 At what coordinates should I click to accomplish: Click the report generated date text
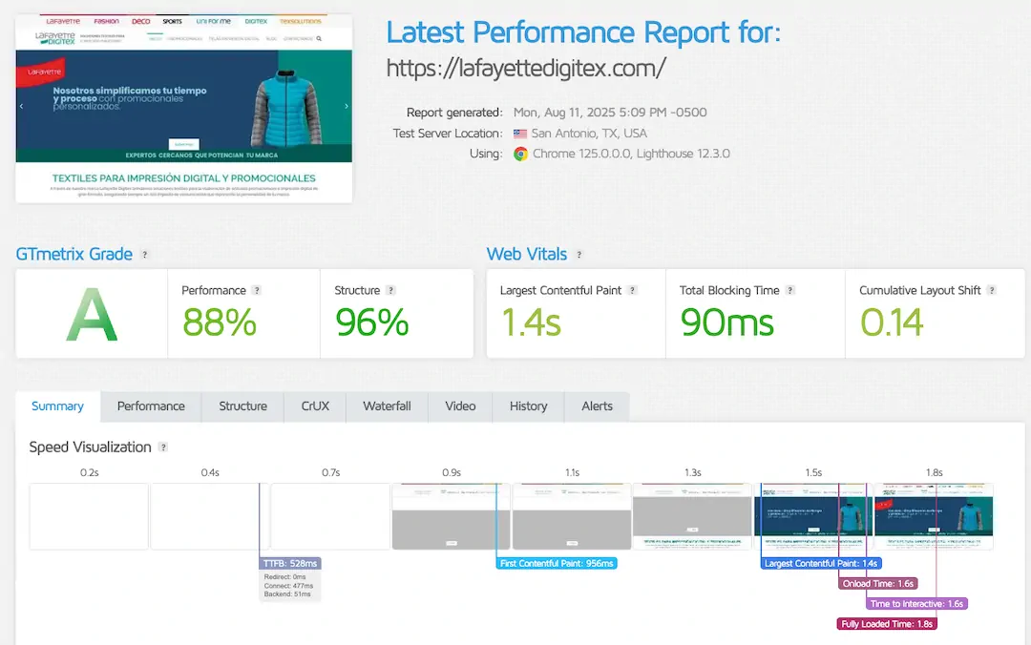coord(610,113)
